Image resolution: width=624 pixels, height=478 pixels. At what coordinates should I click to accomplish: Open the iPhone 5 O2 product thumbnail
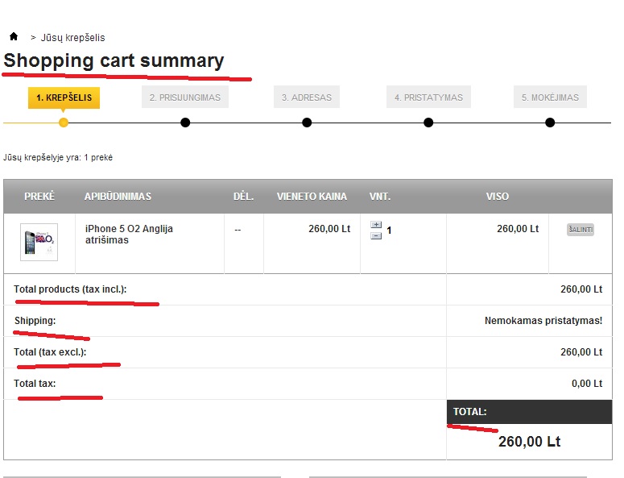(39, 242)
